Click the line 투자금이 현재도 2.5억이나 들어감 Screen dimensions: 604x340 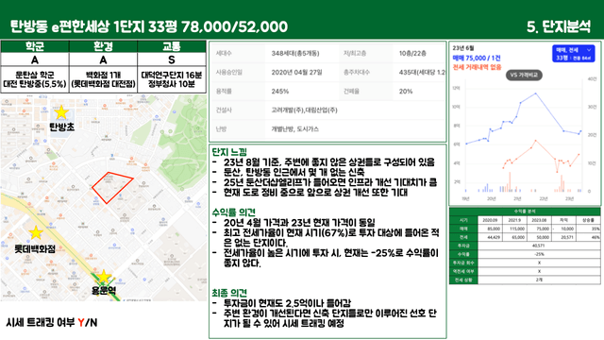pyautogui.click(x=287, y=303)
